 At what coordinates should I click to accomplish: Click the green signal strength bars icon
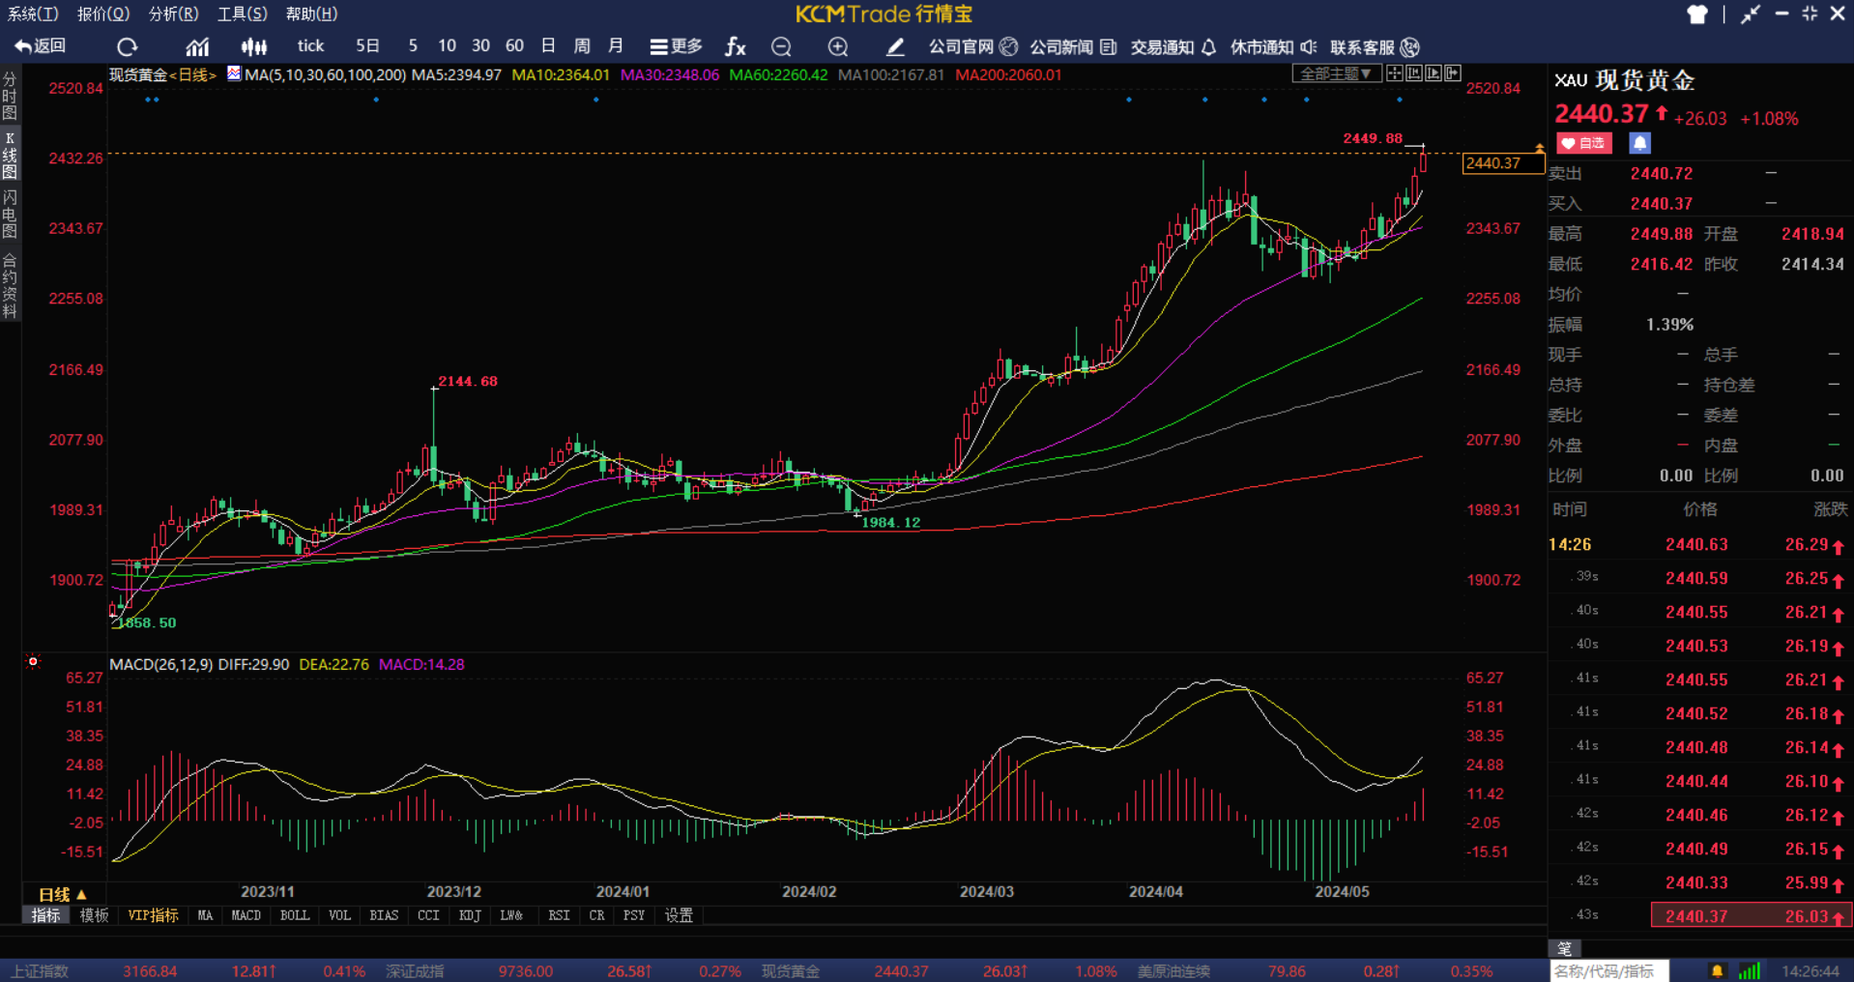(1750, 971)
